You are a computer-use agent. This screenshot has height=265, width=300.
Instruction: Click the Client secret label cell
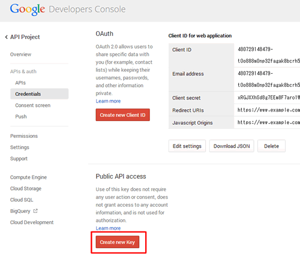click(x=201, y=98)
